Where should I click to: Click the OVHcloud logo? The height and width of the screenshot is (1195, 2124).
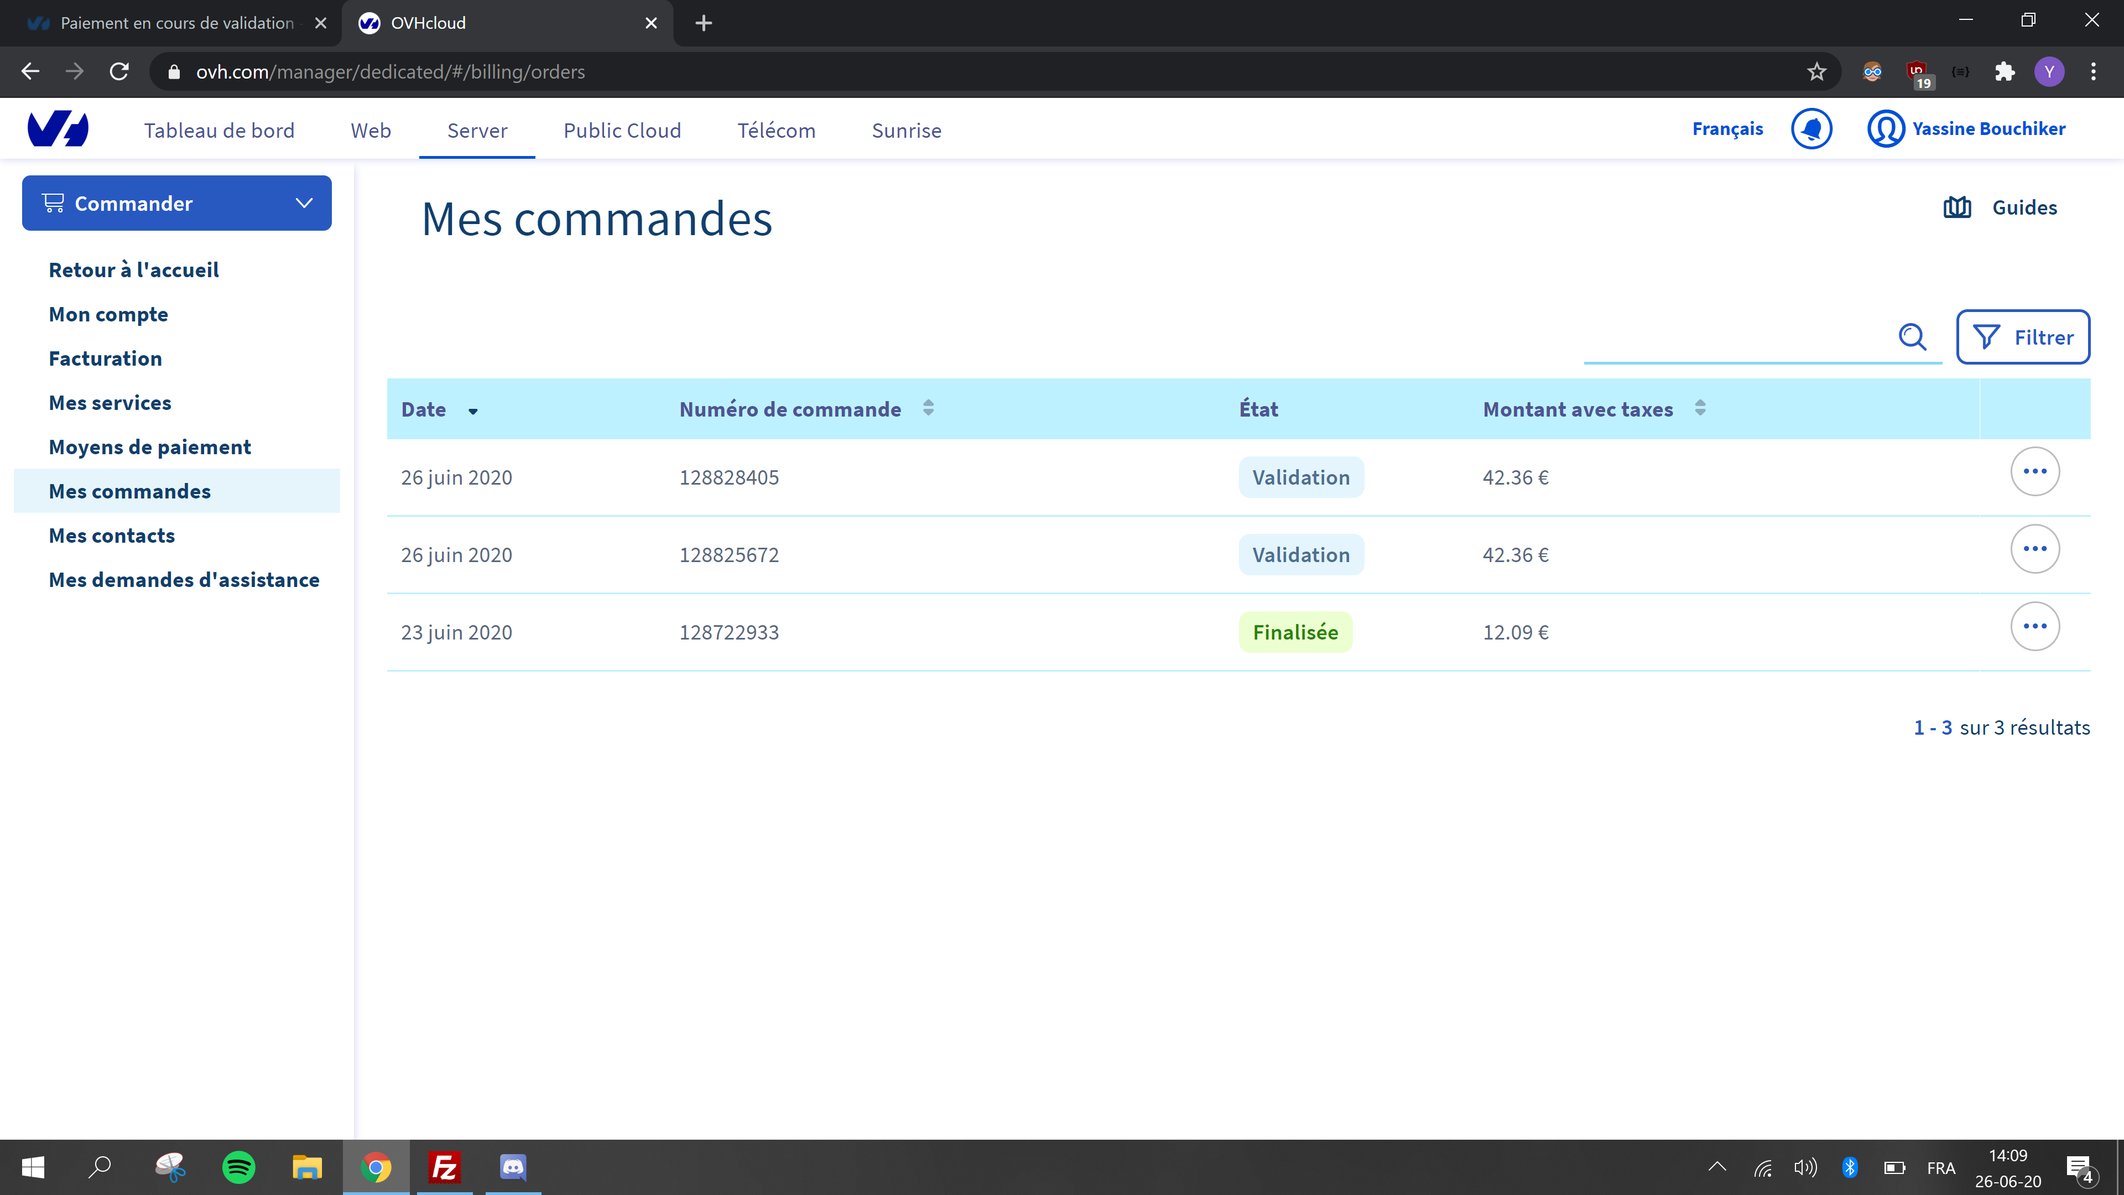click(58, 129)
